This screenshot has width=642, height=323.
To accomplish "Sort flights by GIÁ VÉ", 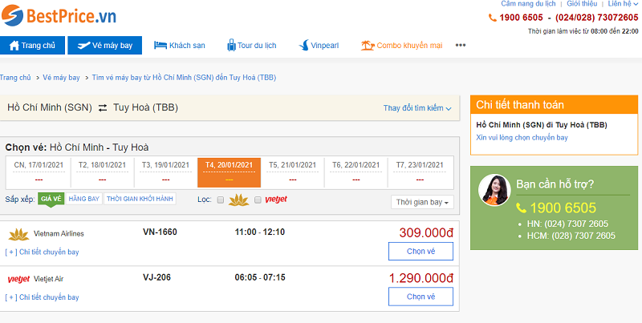I will click(x=51, y=199).
